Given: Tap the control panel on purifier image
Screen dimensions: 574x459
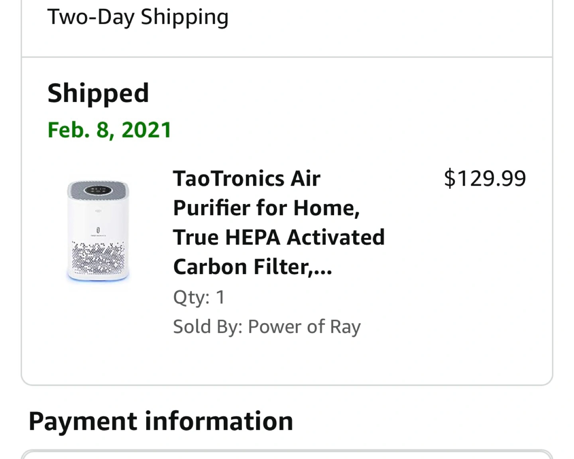Looking at the screenshot, I should click(x=98, y=190).
